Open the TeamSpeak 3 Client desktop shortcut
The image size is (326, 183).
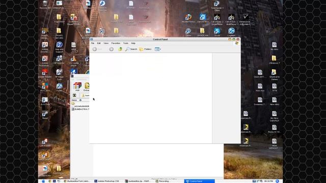click(x=217, y=6)
